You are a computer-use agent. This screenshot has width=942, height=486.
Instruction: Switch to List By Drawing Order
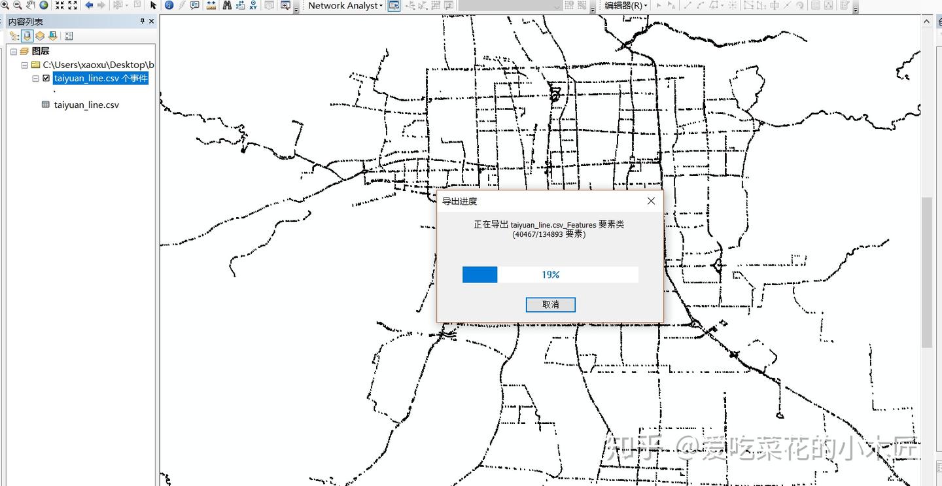tap(14, 36)
